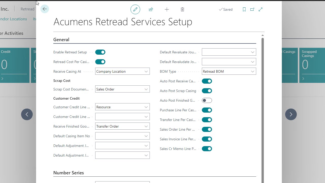Click the delete (trash) icon
Viewport: 325px width, 183px height.
coord(182,9)
